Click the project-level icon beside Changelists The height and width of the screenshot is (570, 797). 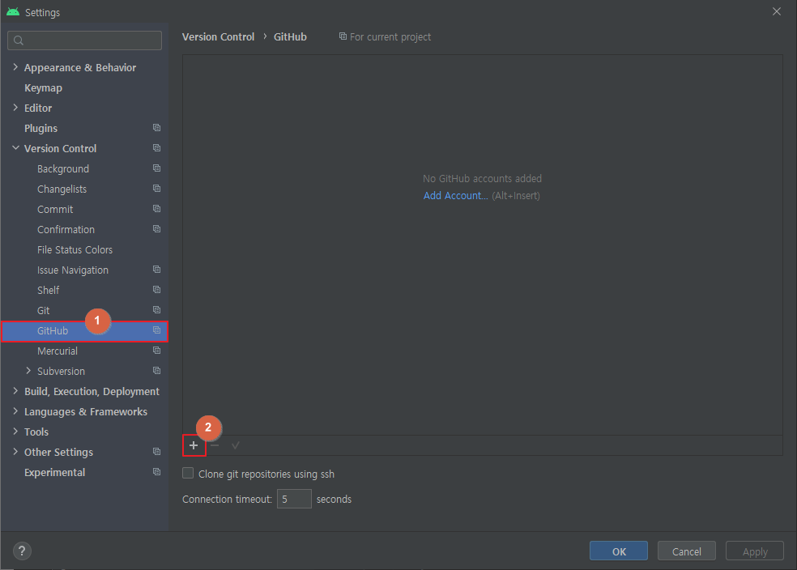point(156,189)
